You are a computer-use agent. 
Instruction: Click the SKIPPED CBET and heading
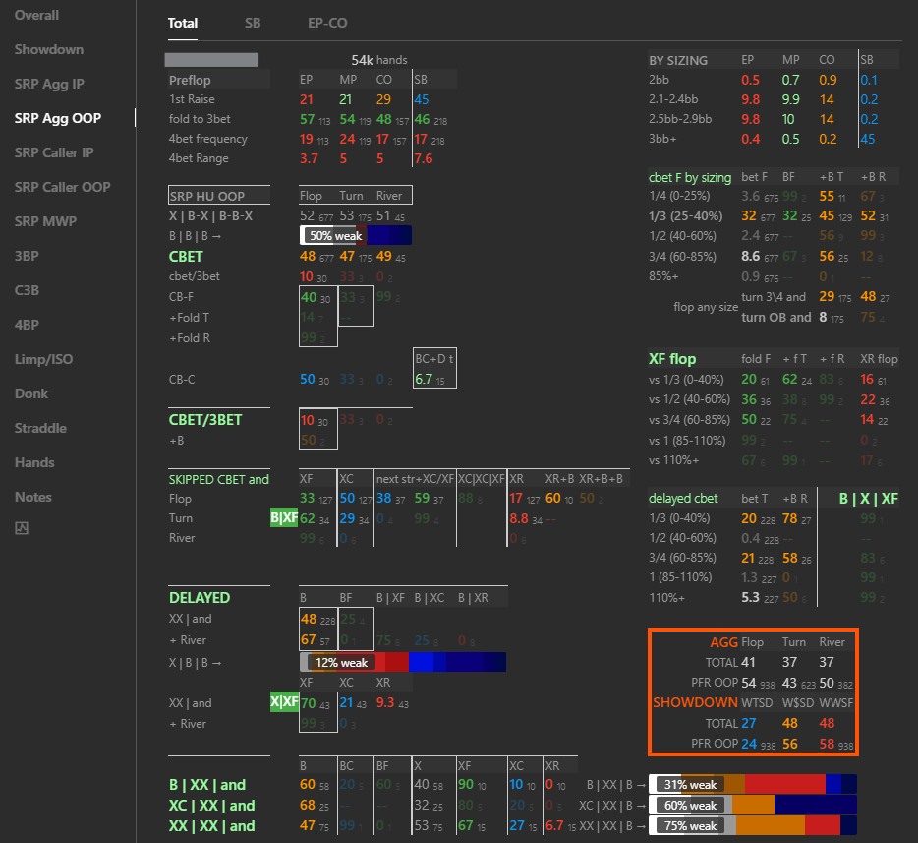click(x=218, y=479)
